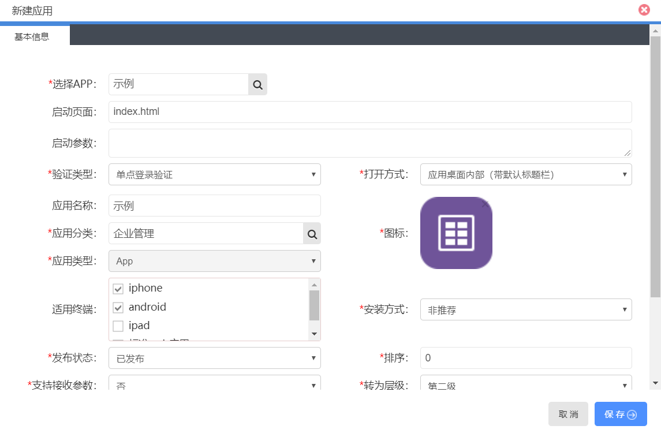This screenshot has width=661, height=433.
Task: Switch to the 基本信息 tab
Action: (x=32, y=36)
